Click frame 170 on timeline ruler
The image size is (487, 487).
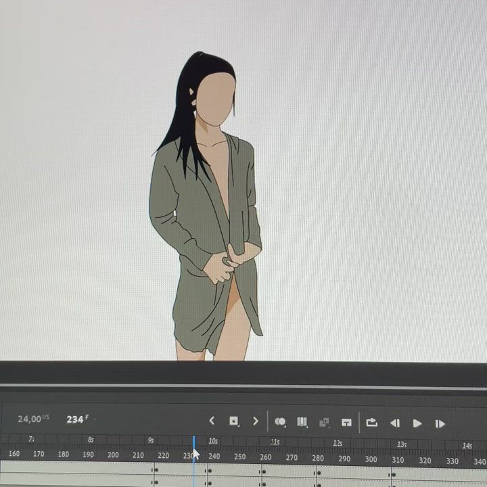pyautogui.click(x=39, y=454)
